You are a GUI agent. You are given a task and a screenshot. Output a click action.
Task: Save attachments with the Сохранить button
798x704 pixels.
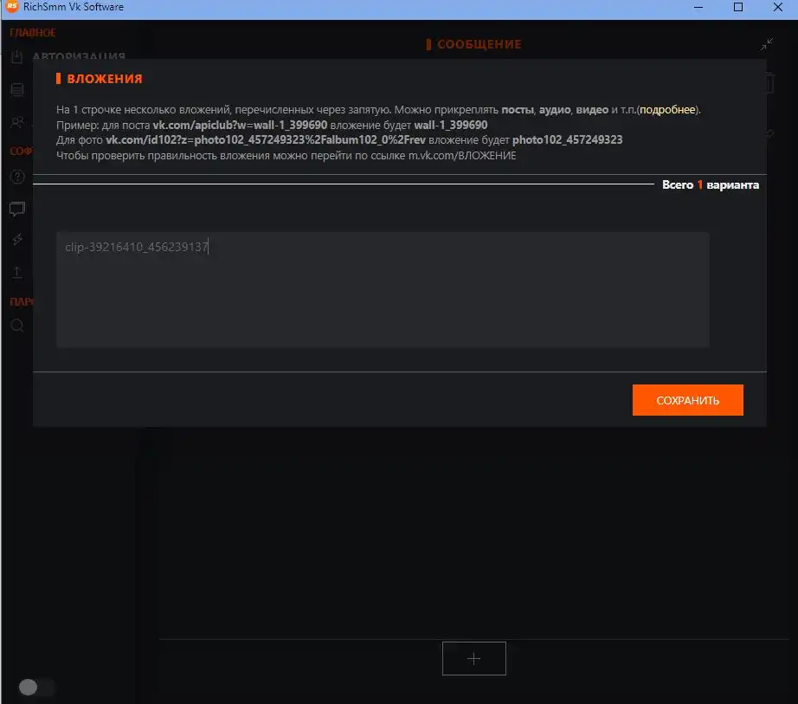687,400
